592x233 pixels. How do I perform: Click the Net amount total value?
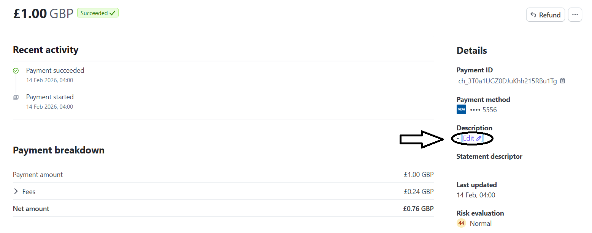click(419, 208)
